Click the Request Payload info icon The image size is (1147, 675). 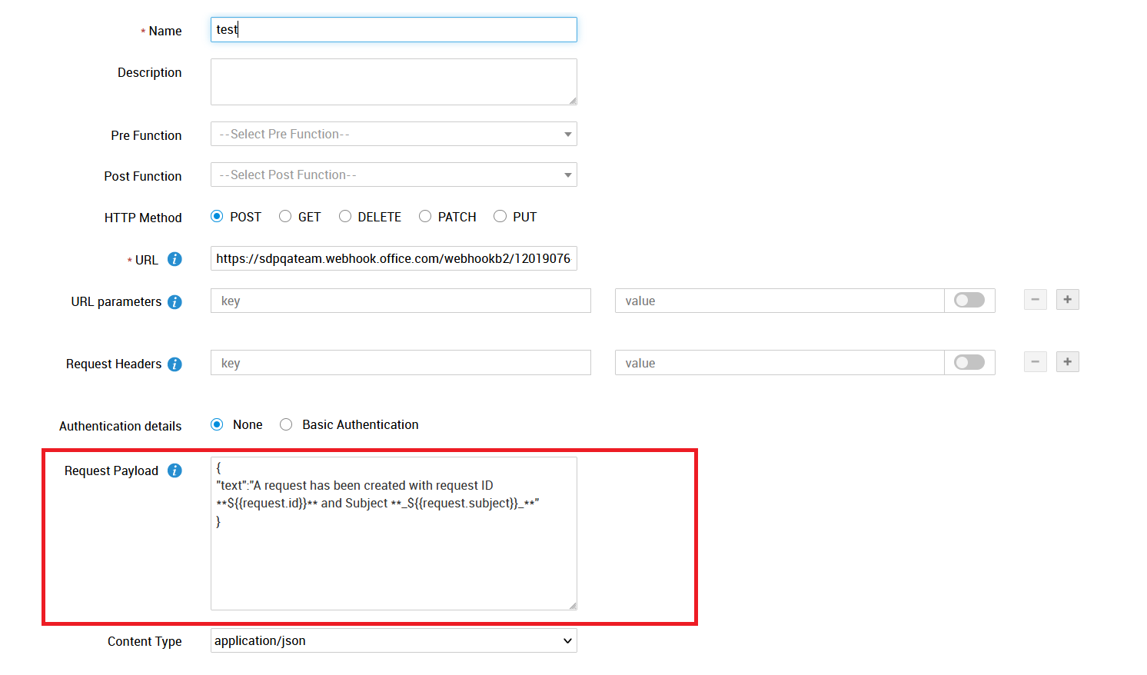pos(175,471)
